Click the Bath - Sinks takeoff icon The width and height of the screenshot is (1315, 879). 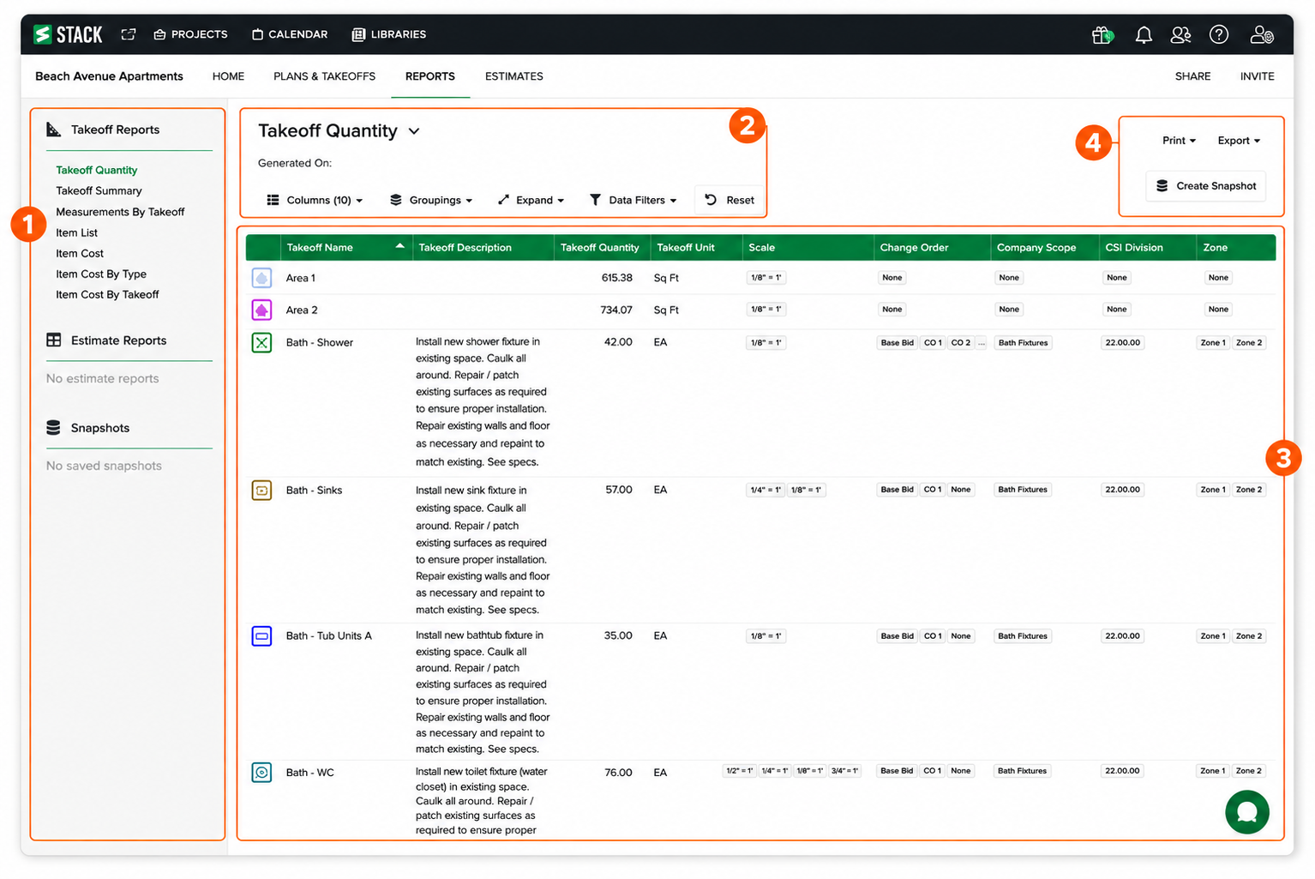261,491
